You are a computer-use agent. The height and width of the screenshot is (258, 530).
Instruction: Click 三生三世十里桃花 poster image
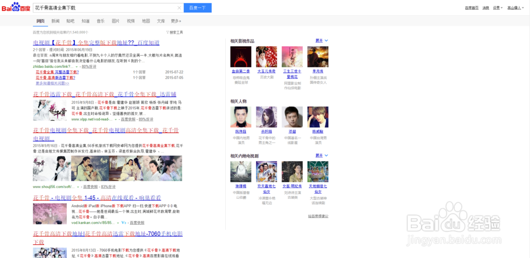click(x=292, y=57)
